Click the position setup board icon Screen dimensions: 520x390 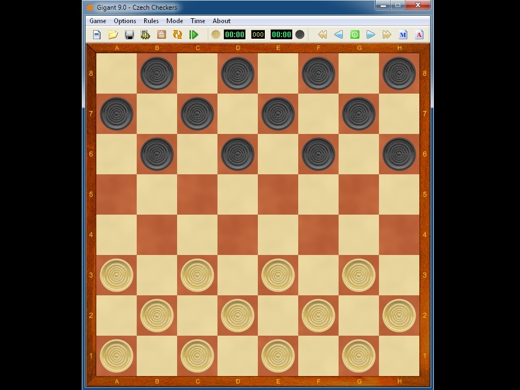(x=161, y=34)
